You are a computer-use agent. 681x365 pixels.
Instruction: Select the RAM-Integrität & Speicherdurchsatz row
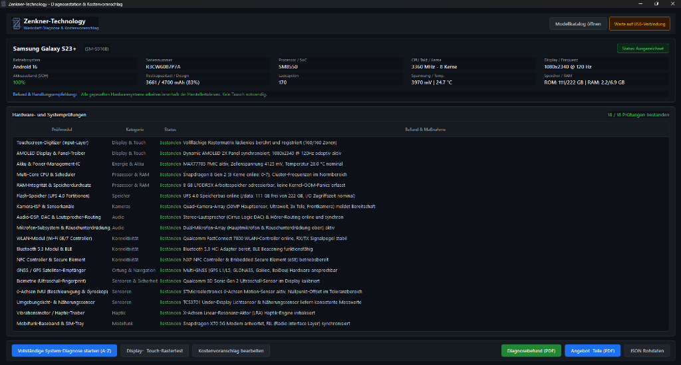(340, 185)
